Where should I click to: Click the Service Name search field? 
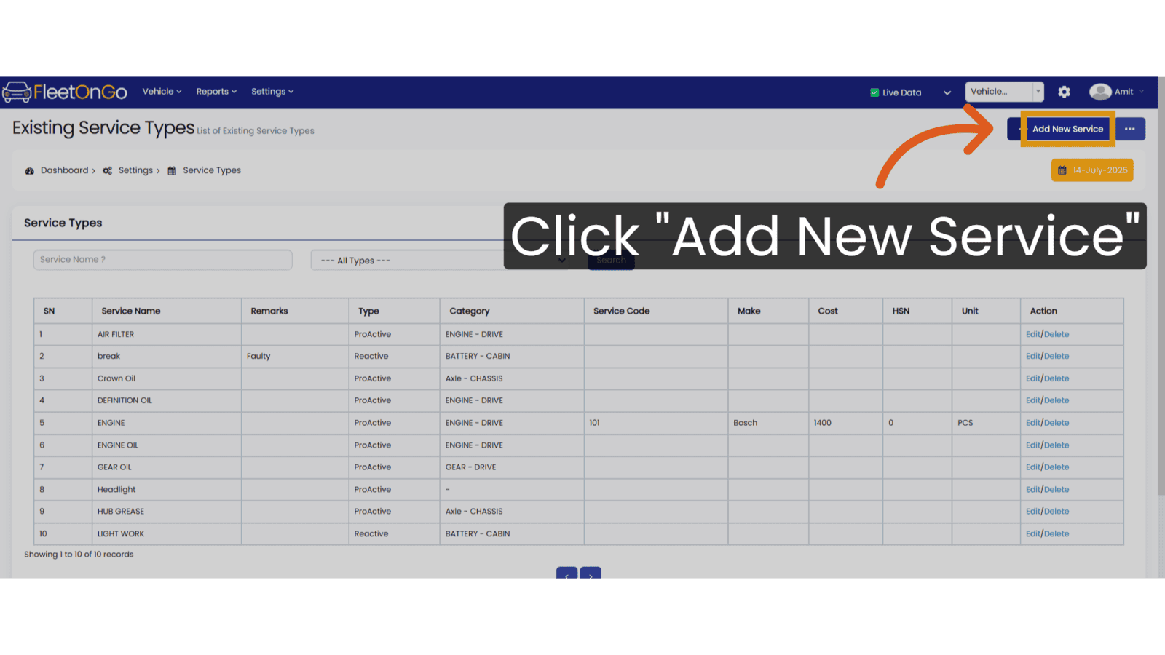[163, 260]
